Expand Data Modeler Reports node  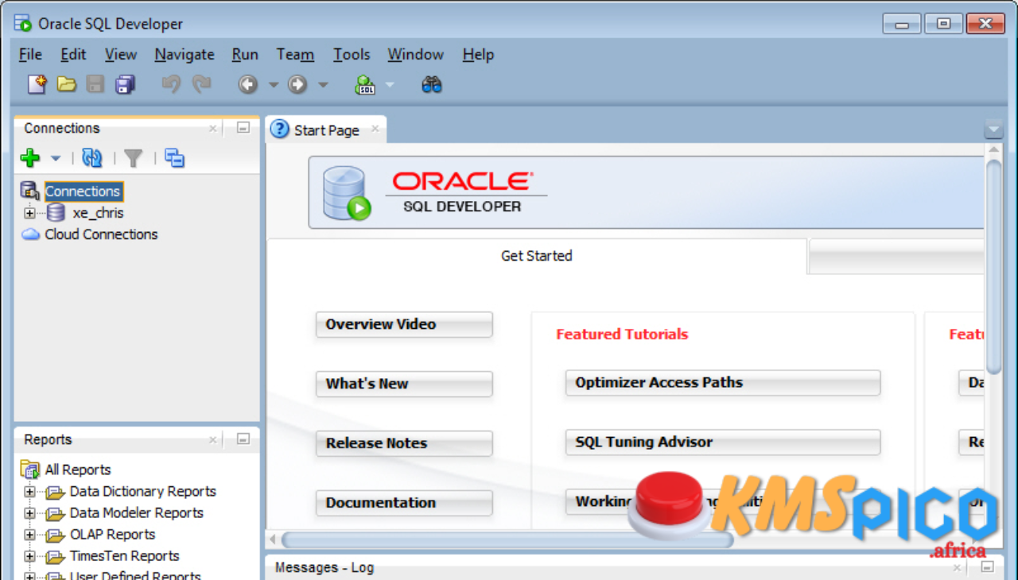[29, 513]
